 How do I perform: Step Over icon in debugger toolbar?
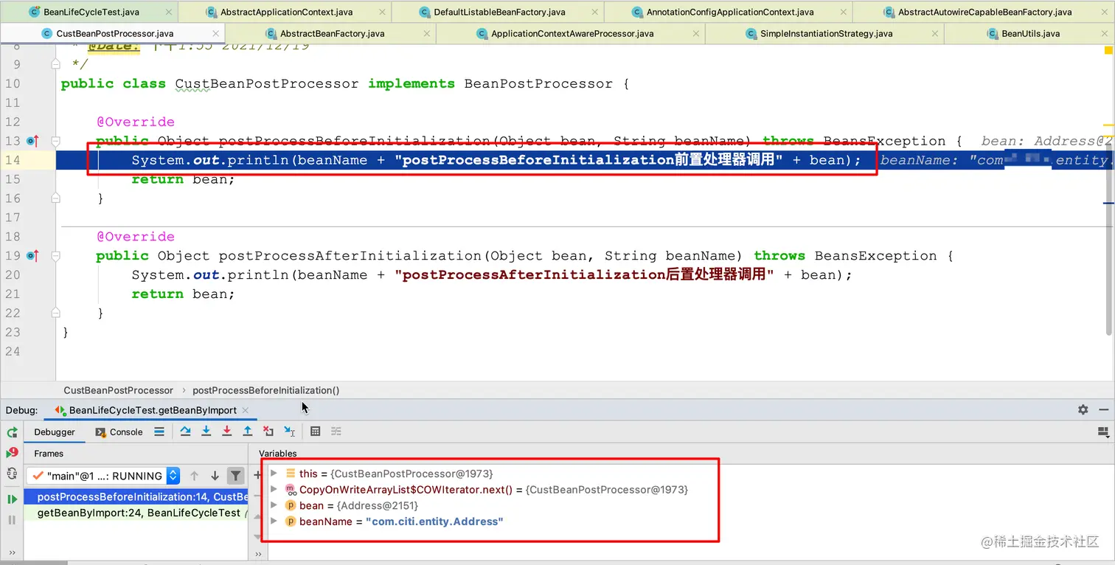coord(185,431)
